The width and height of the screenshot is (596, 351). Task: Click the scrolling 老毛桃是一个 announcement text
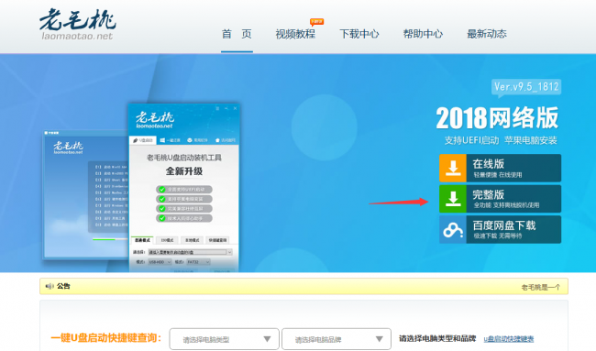(540, 287)
